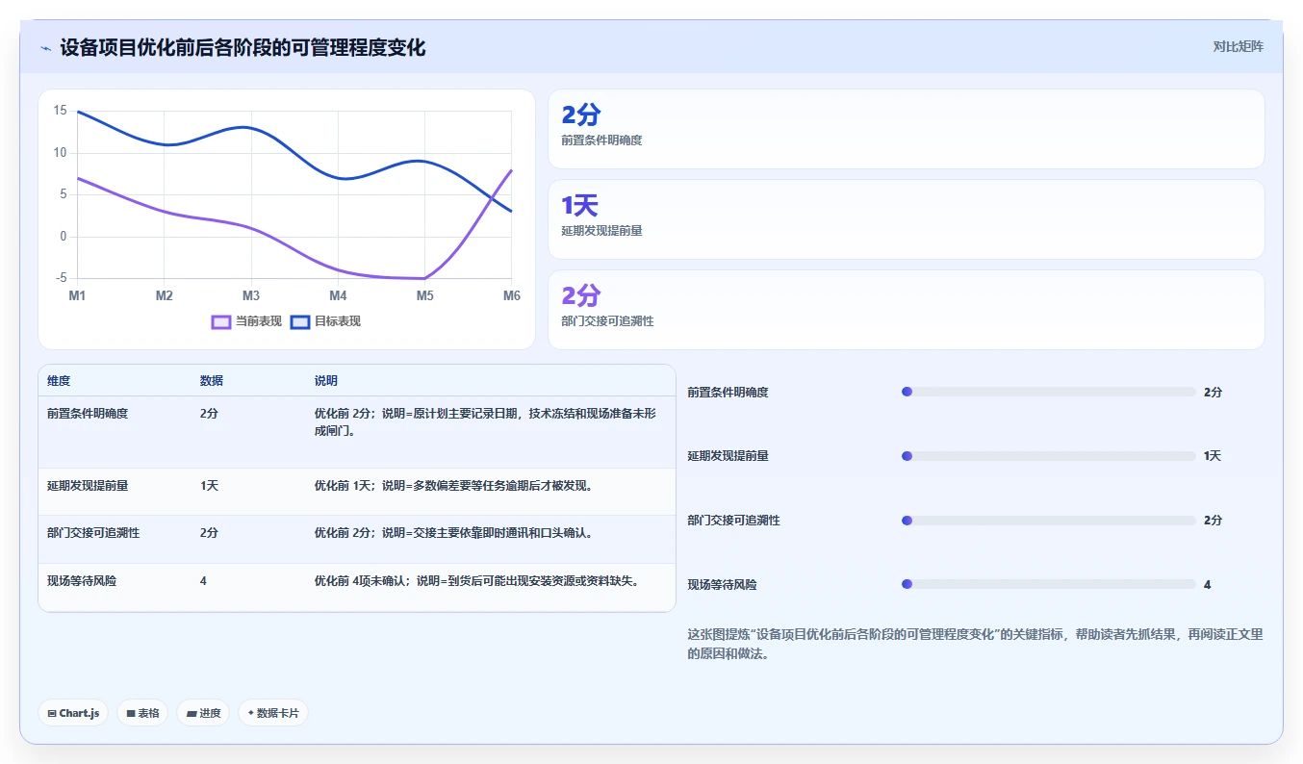Click the M5 axis label on chart

coord(425,295)
